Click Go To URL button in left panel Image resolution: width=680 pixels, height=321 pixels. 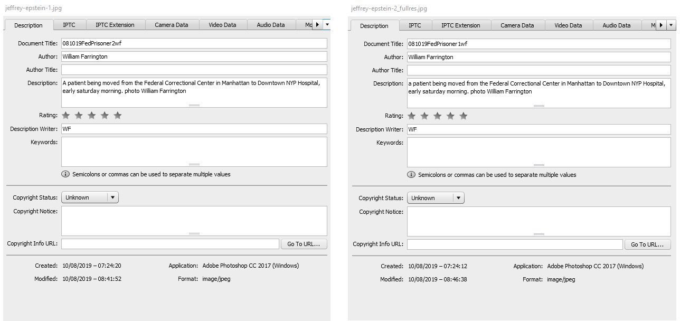304,244
